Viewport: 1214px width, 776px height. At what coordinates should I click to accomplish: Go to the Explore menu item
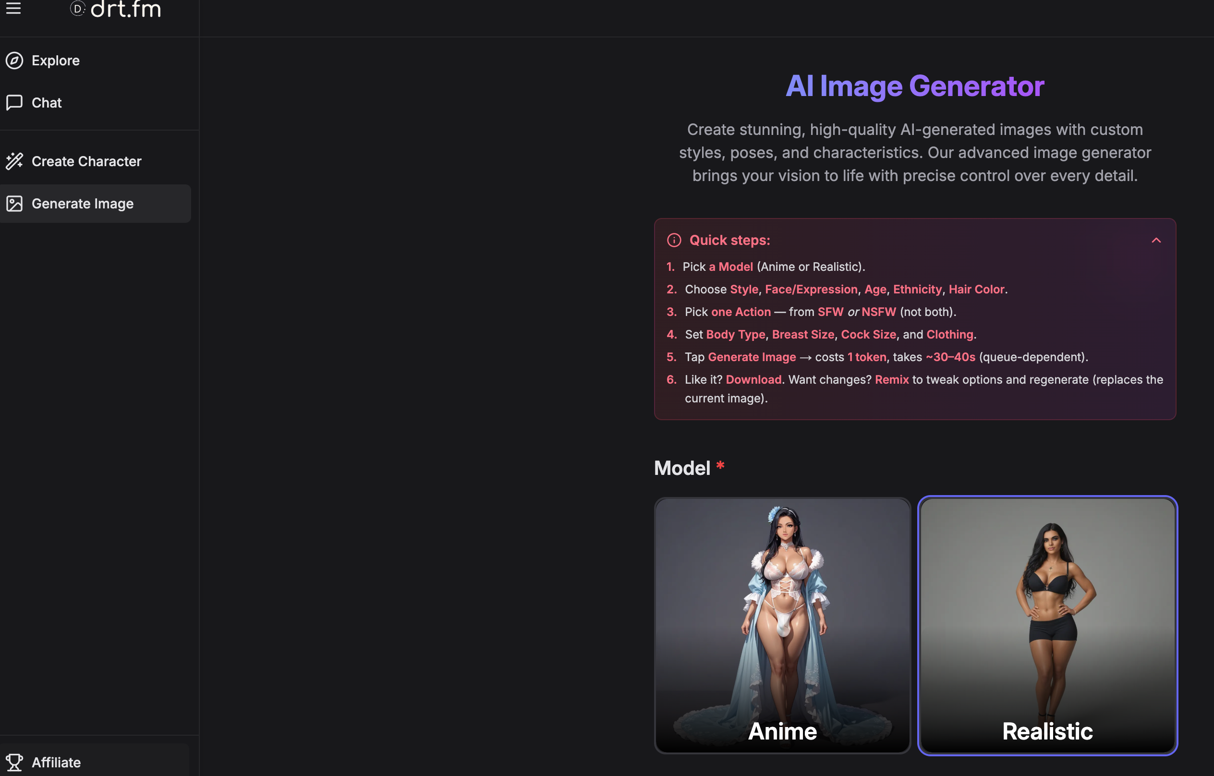point(55,61)
